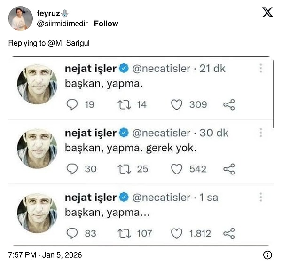Retweet the tweet with 107 retweets
This screenshot has width=282, height=269.
pos(124,233)
